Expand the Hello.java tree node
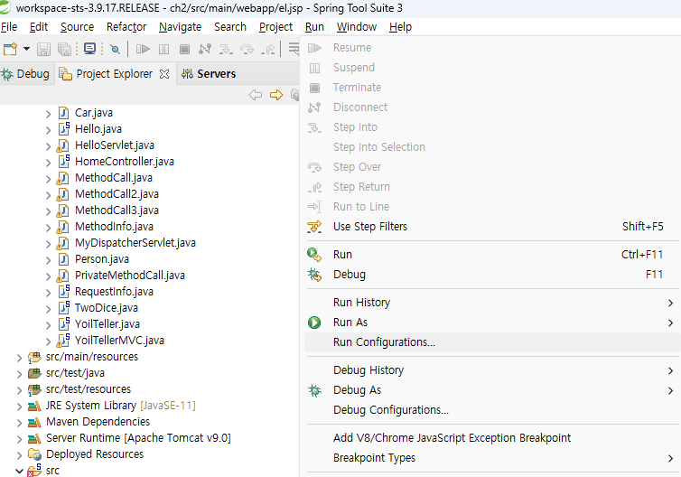The height and width of the screenshot is (477, 681). coord(48,130)
